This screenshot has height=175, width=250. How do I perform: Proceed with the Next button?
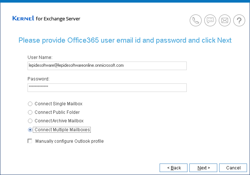pos(203,168)
